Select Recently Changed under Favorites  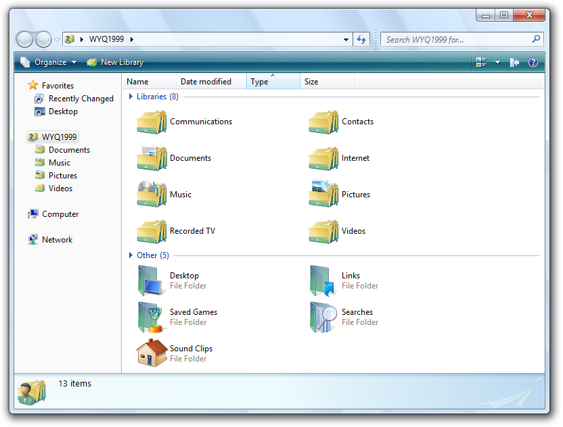pos(81,99)
